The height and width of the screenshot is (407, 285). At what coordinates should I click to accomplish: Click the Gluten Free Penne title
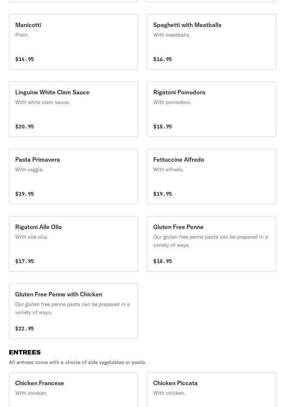178,227
